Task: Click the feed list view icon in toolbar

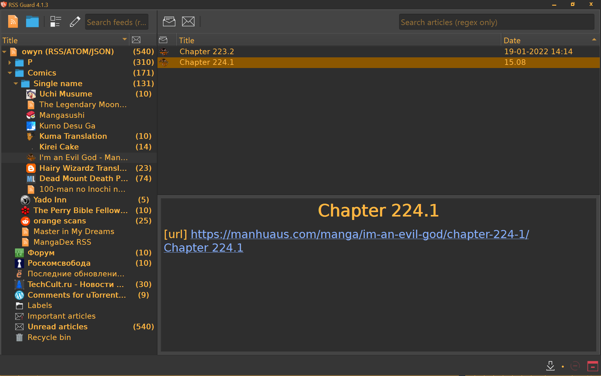Action: coord(55,22)
